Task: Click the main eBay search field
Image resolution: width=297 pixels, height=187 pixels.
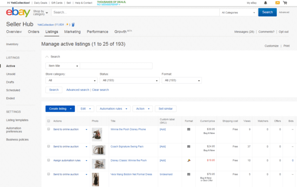Action: 136,12
